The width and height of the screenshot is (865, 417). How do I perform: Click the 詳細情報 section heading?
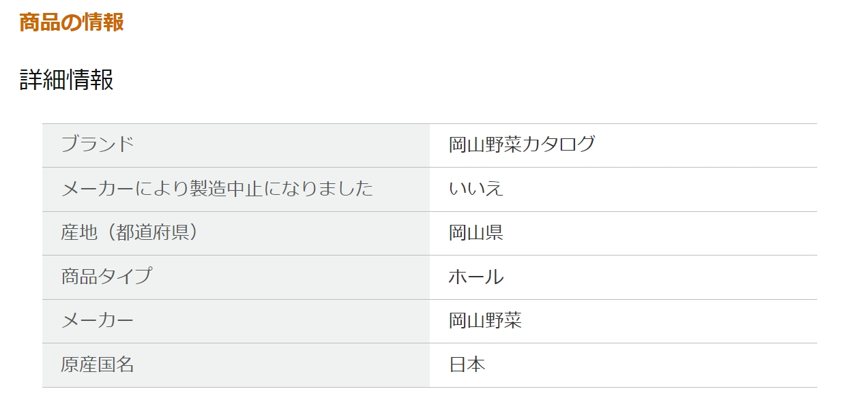point(66,80)
